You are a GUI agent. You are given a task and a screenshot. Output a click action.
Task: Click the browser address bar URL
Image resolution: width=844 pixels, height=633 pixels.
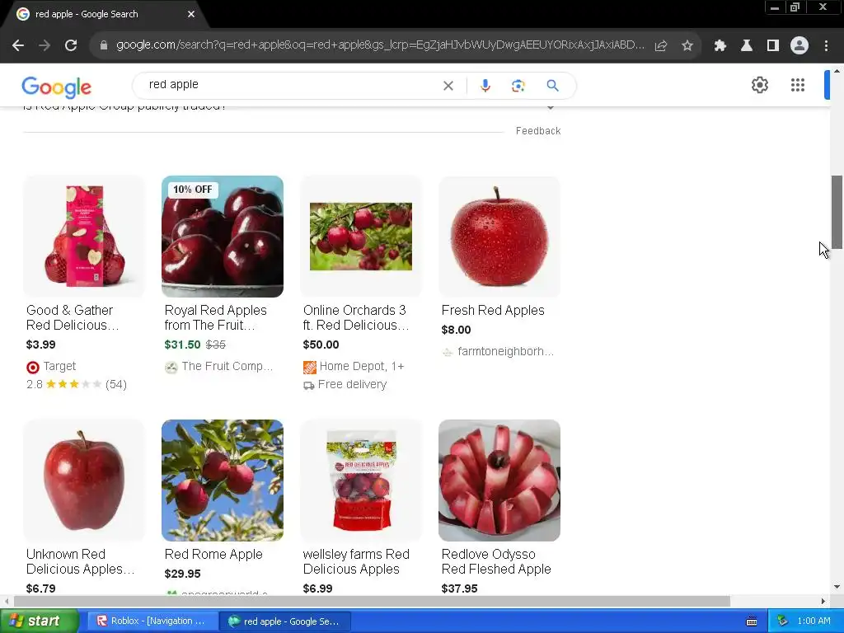point(380,45)
